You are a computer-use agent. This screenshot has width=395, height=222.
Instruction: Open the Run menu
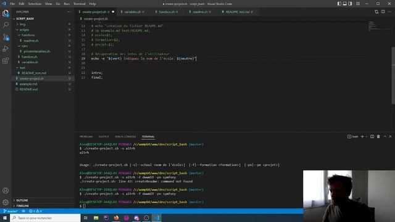coord(67,4)
